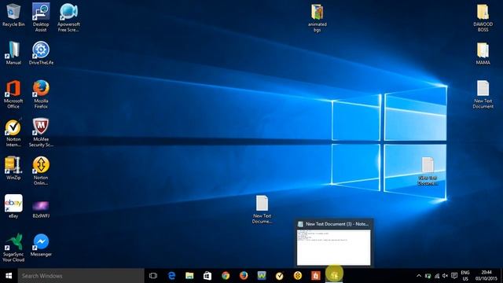Select the Mozilla Firefox desktop shortcut
The image size is (503, 283).
(x=41, y=94)
